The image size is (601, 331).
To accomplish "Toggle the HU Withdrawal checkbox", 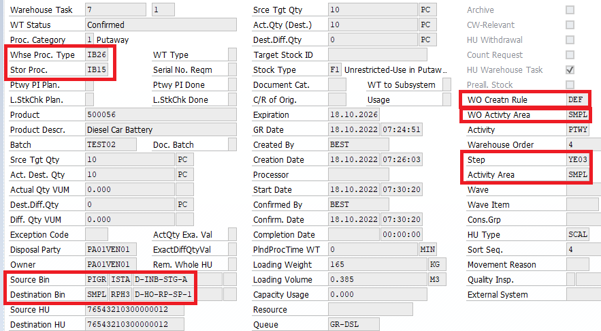I will 570,40.
